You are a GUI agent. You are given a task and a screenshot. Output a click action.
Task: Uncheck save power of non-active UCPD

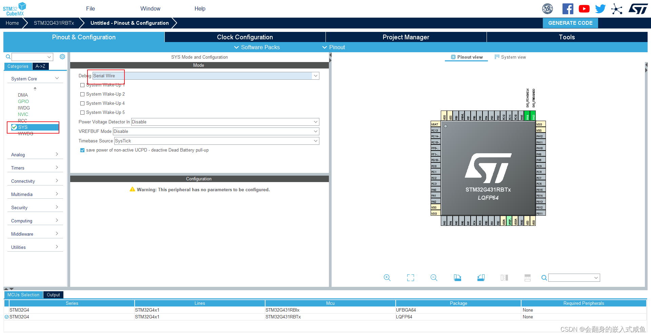pyautogui.click(x=82, y=150)
